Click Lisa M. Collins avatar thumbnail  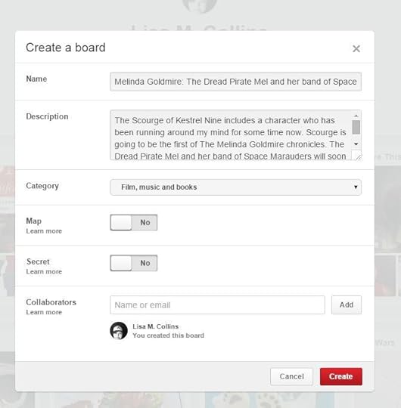pos(119,331)
